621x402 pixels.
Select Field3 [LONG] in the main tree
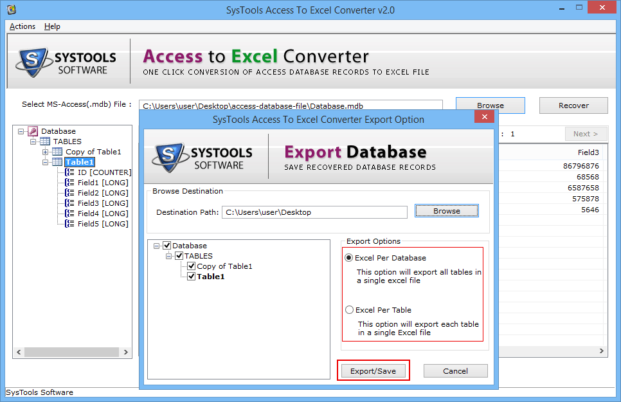pyautogui.click(x=103, y=203)
